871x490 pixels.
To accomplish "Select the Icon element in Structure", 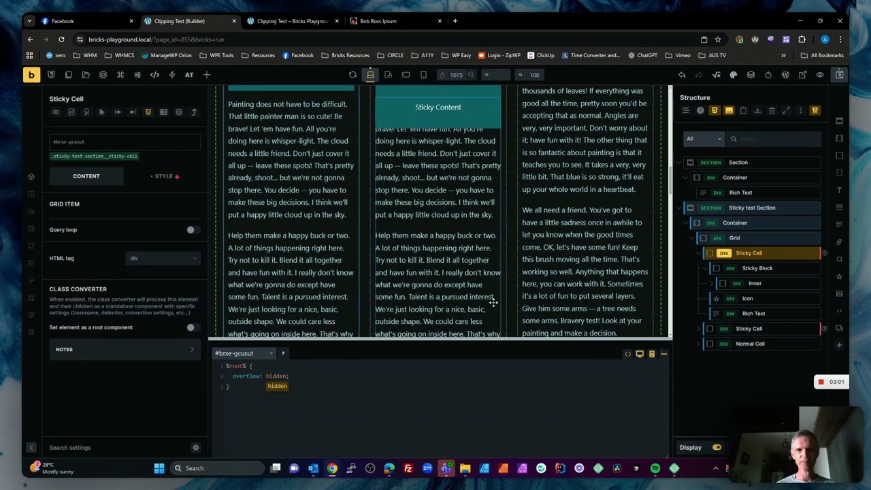I will click(765, 299).
